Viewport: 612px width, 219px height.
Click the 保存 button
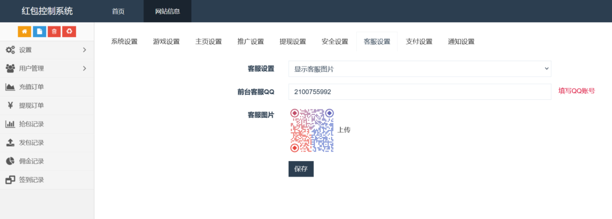[301, 169]
